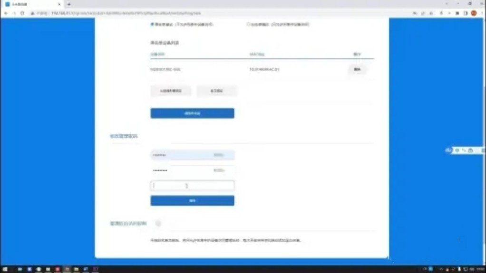This screenshot has height=273, width=486.
Task: Click the browser address bar URL
Action: (x=126, y=13)
